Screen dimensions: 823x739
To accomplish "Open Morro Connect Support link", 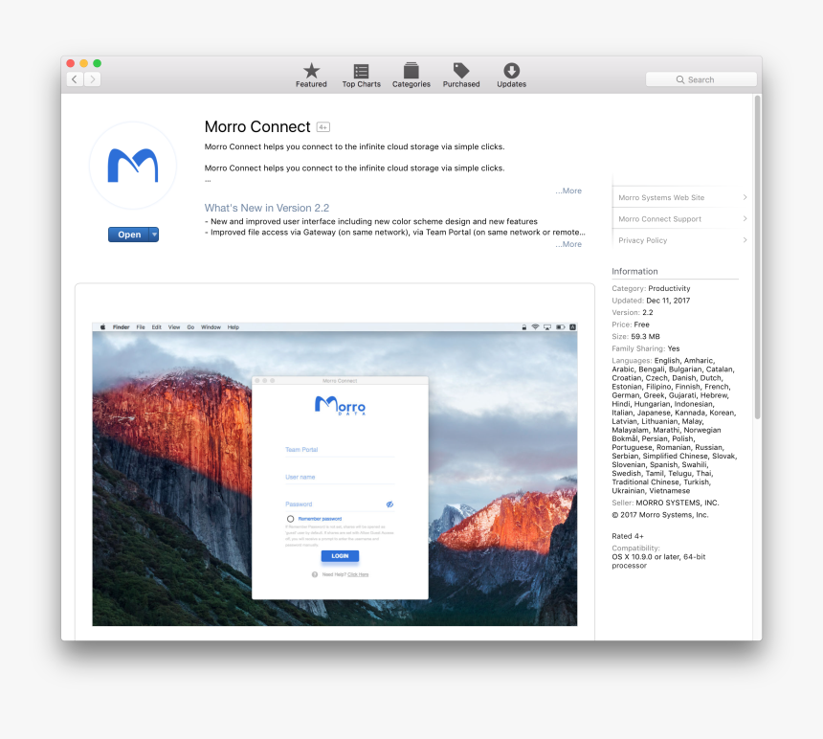I will point(659,219).
